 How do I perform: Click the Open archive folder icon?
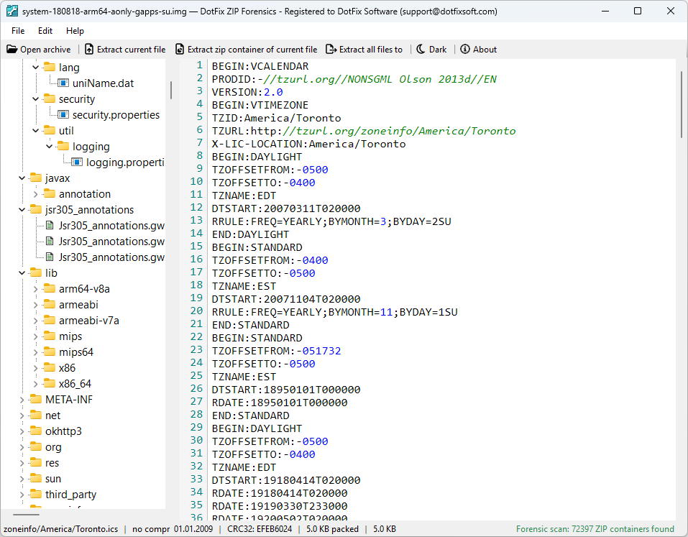pyautogui.click(x=12, y=49)
